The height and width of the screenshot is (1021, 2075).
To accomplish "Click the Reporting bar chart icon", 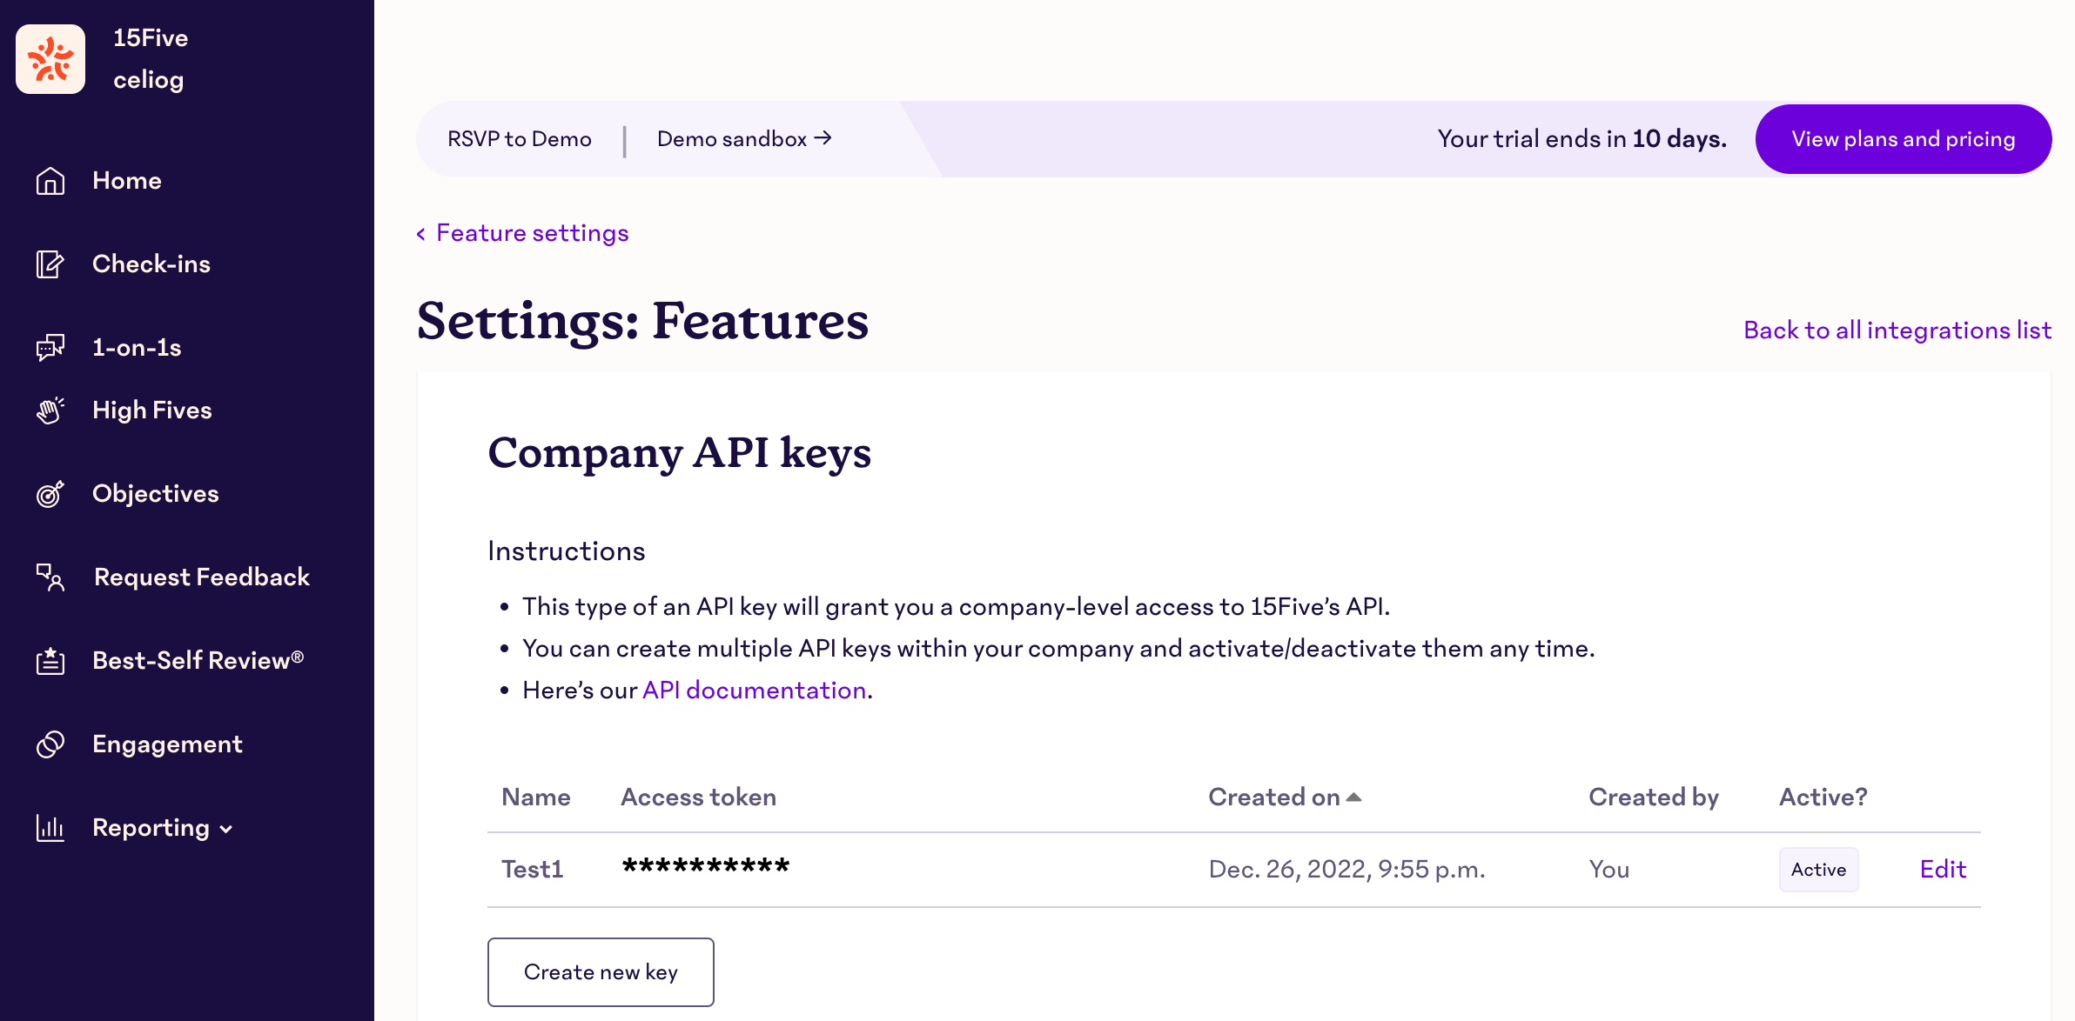I will (x=50, y=828).
